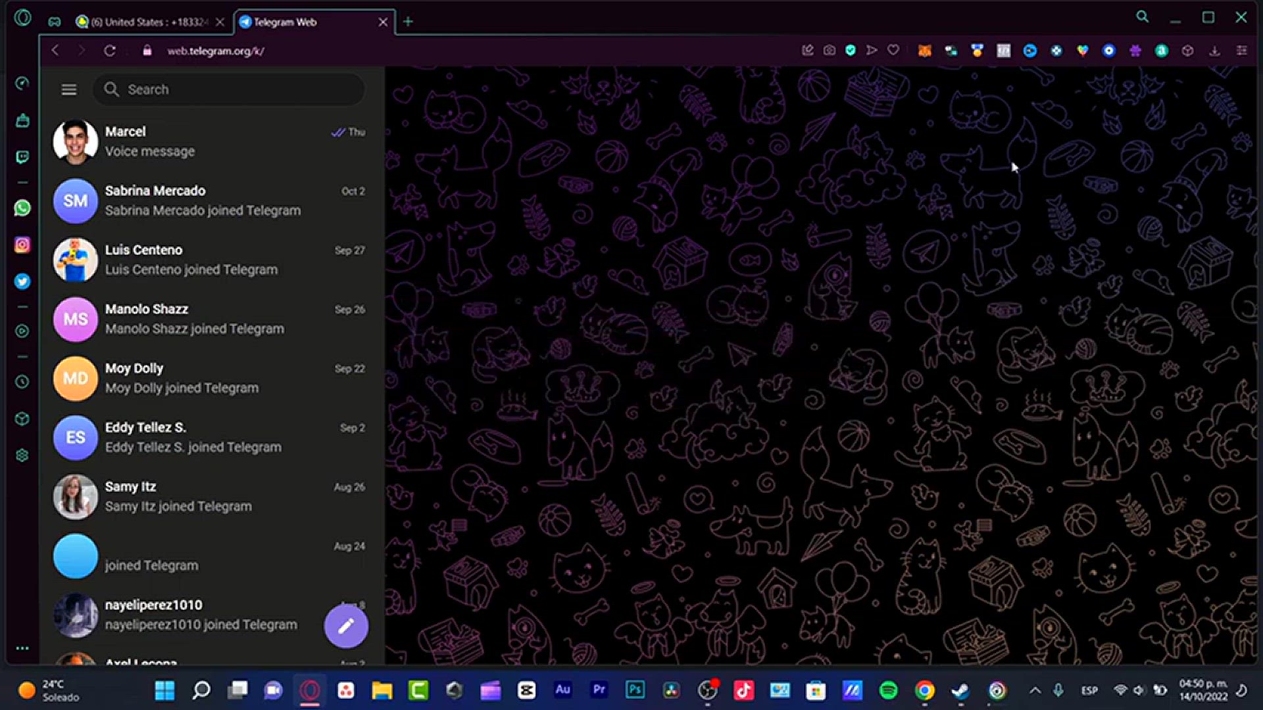Open the chat with Marcel

[197, 141]
